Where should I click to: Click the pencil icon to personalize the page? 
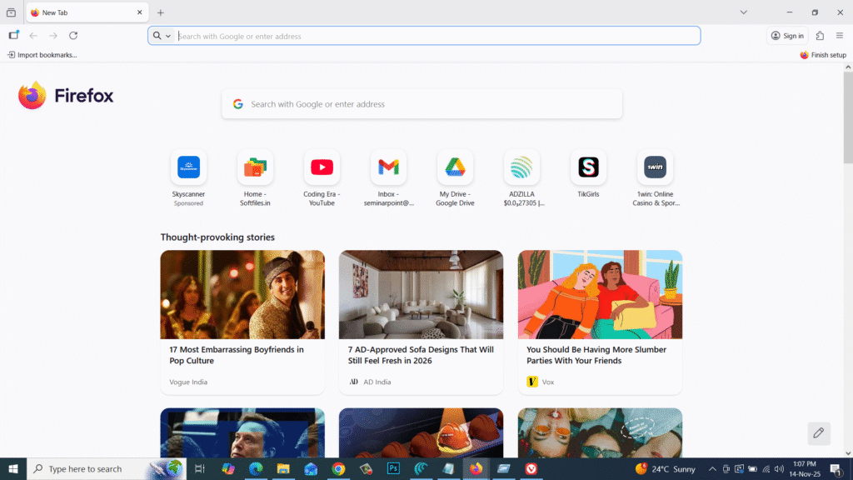point(818,433)
